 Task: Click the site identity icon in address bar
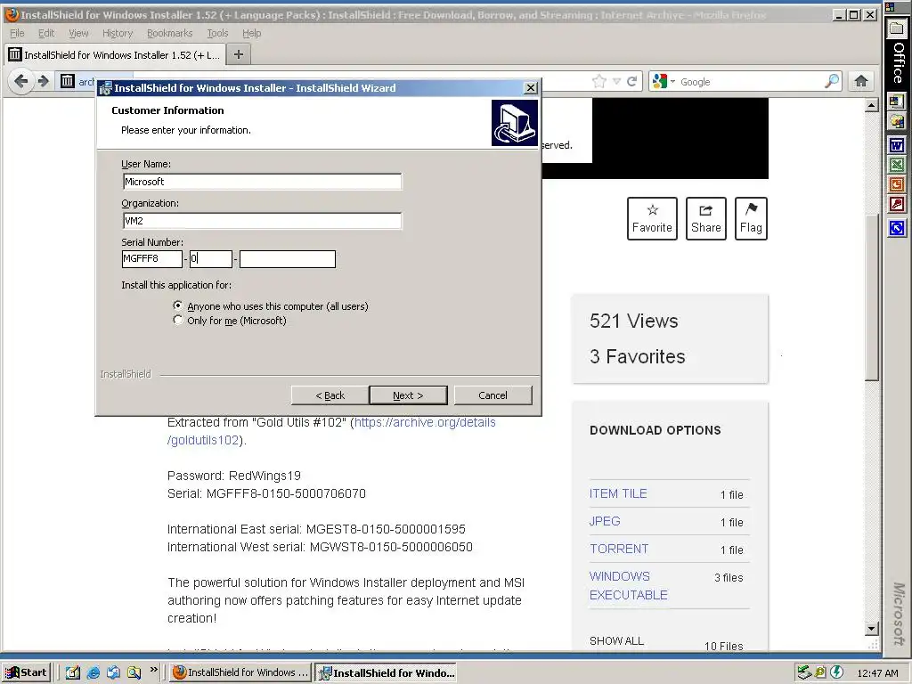point(68,81)
